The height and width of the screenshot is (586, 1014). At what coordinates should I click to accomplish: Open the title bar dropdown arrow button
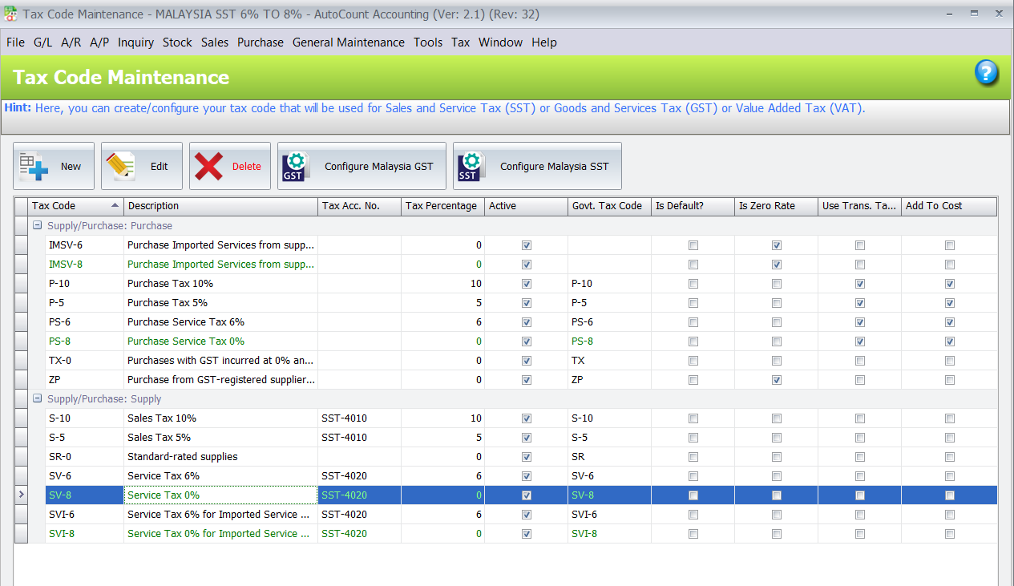(x=949, y=14)
